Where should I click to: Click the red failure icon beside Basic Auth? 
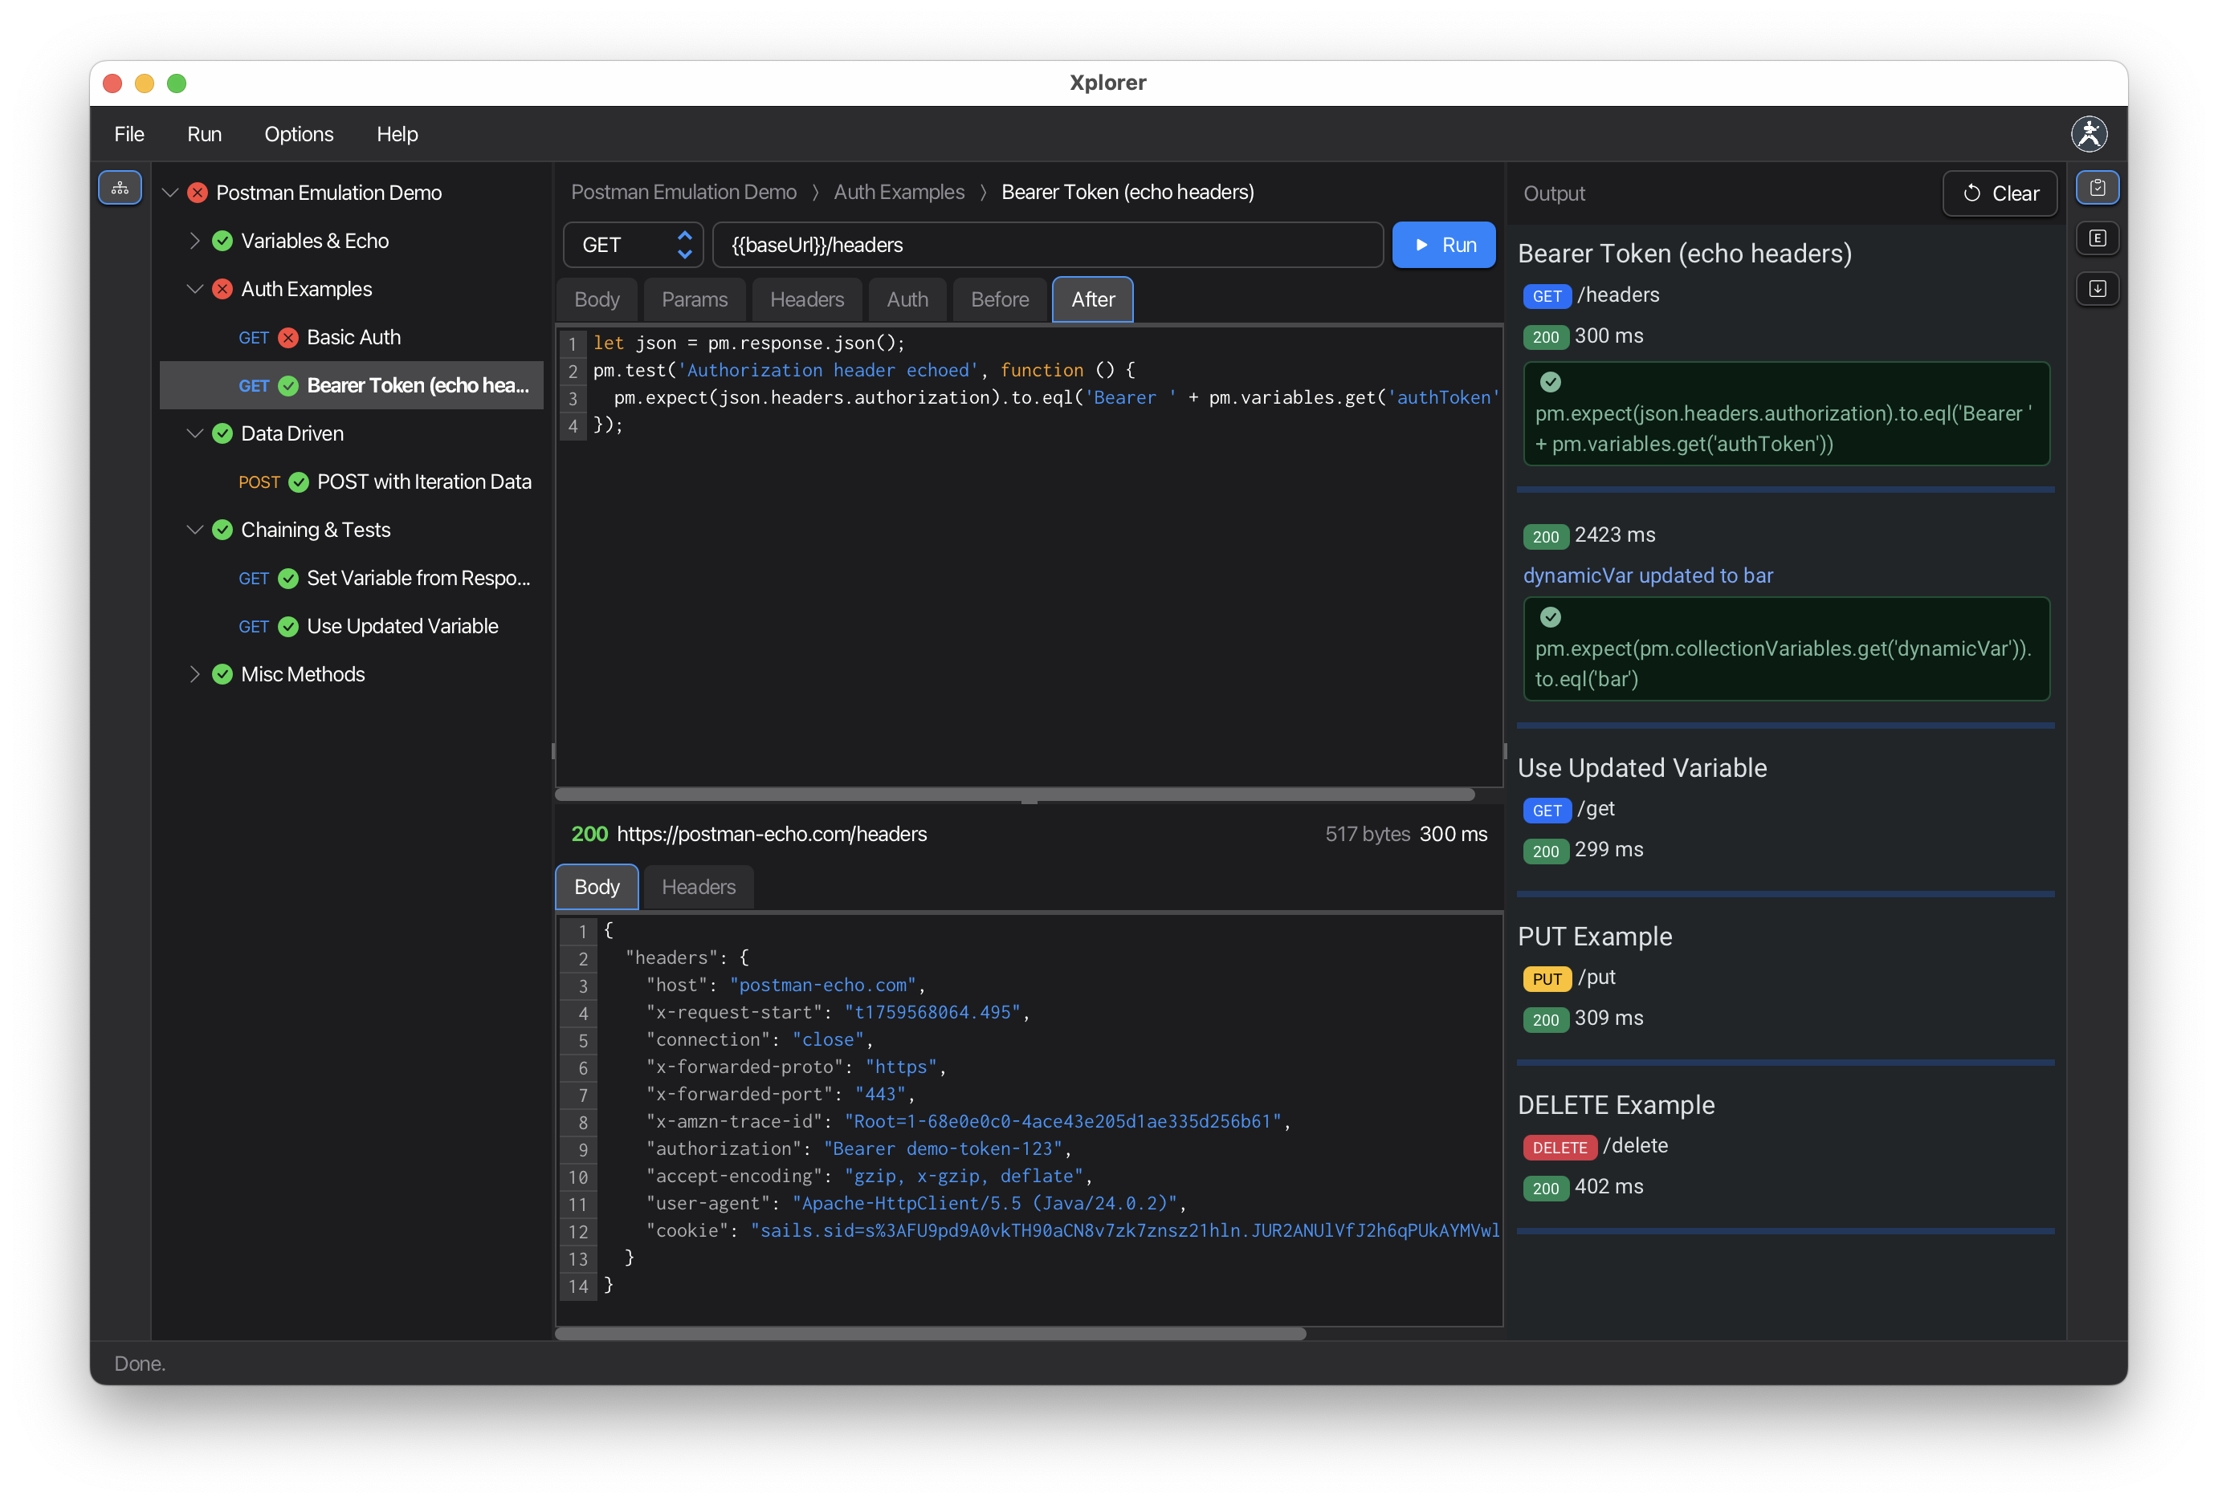point(289,338)
